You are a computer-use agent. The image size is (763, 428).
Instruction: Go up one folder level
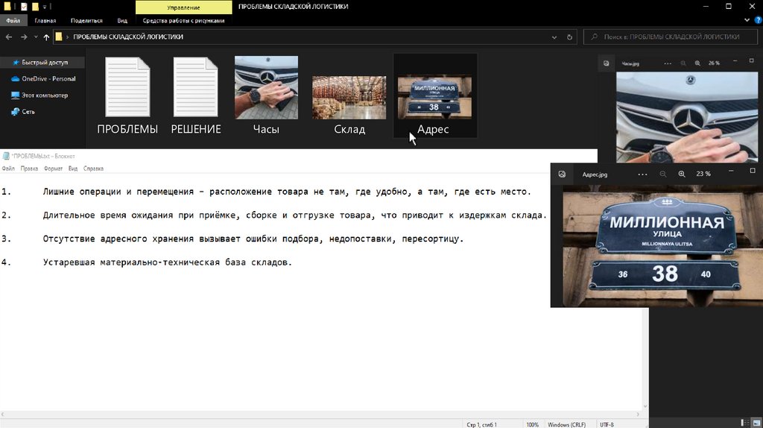click(x=46, y=37)
